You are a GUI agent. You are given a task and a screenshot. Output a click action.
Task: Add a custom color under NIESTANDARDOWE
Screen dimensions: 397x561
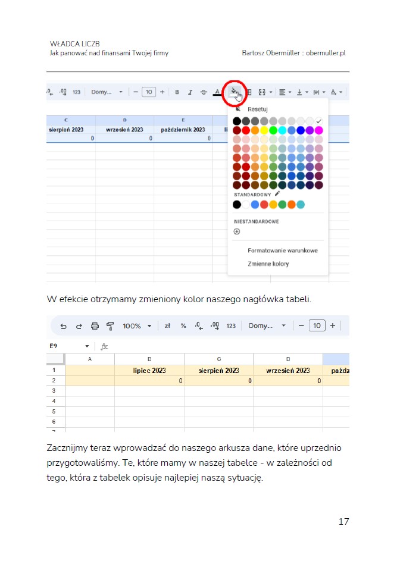[237, 231]
